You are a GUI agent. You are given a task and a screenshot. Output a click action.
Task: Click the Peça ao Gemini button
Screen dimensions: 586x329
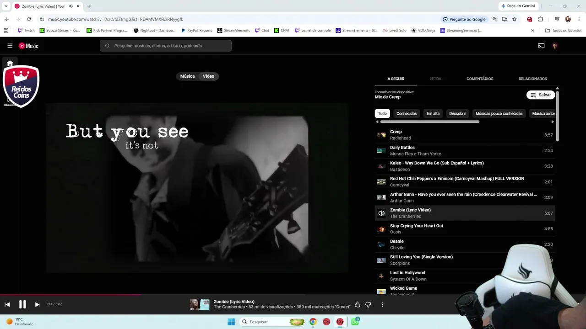(x=518, y=6)
